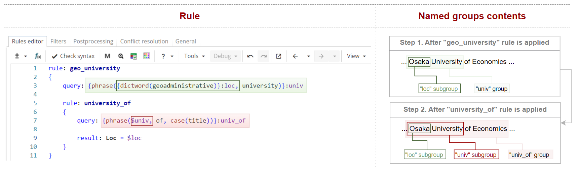Viewport: 577px width, 169px height.
Task: Click the magnifier search icon
Action: click(121, 56)
